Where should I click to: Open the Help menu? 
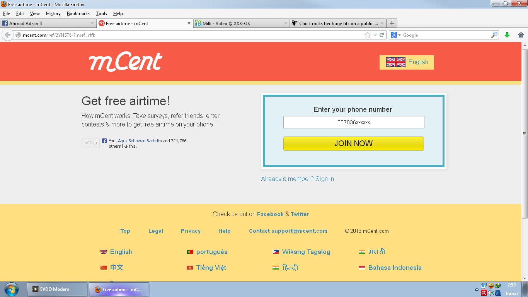pyautogui.click(x=118, y=14)
